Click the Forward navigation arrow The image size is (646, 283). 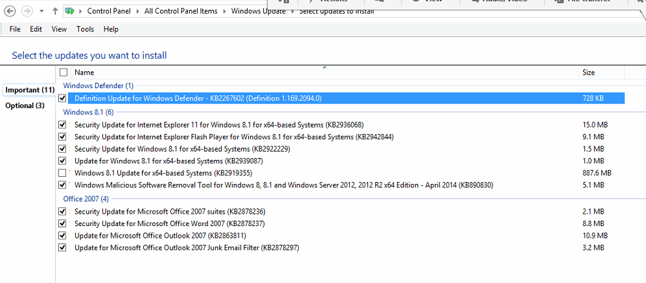27,11
